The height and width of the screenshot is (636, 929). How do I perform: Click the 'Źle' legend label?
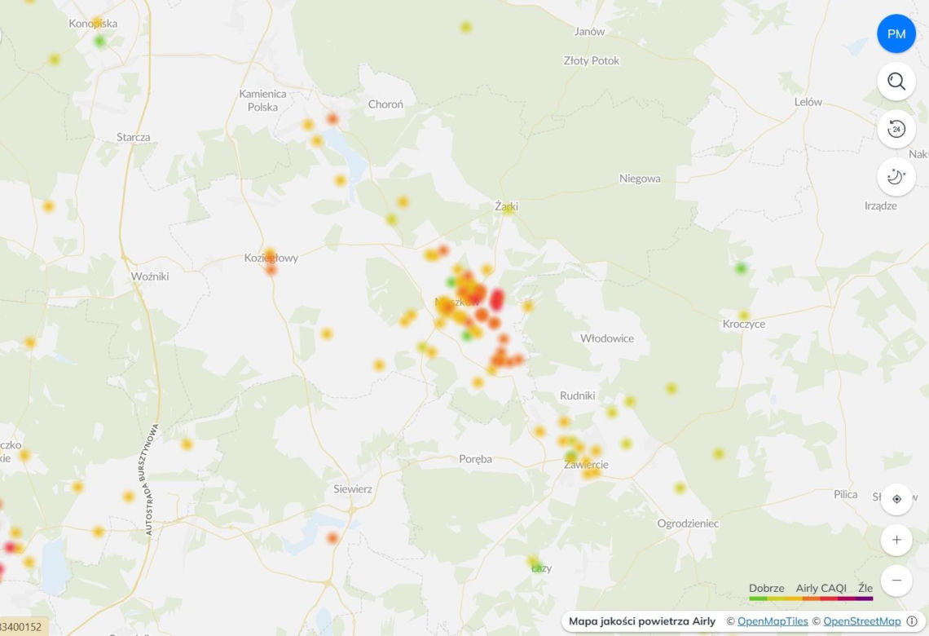[x=865, y=588]
